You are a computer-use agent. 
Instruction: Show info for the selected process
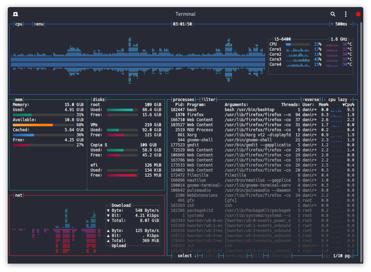tap(211, 256)
